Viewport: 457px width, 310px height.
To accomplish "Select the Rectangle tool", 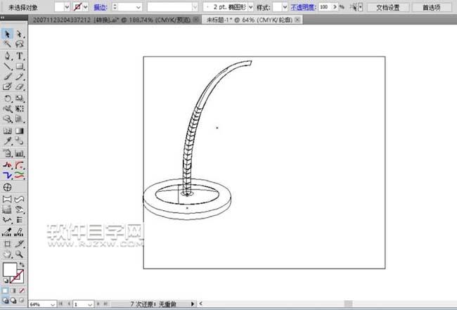I will pyautogui.click(x=19, y=66).
